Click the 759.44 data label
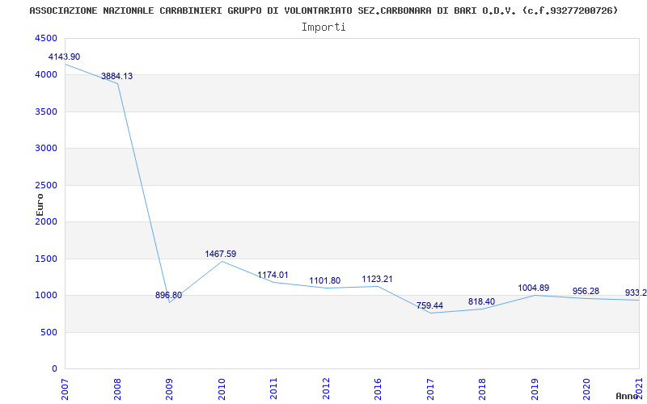647x404 pixels. (429, 305)
